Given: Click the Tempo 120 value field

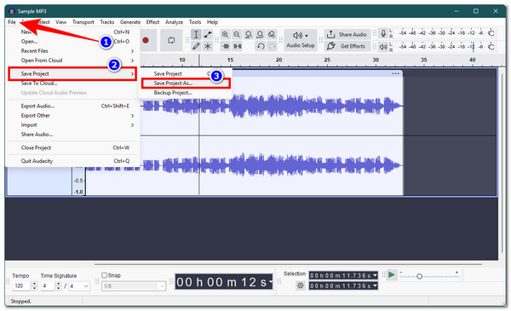Looking at the screenshot, I should [x=21, y=286].
